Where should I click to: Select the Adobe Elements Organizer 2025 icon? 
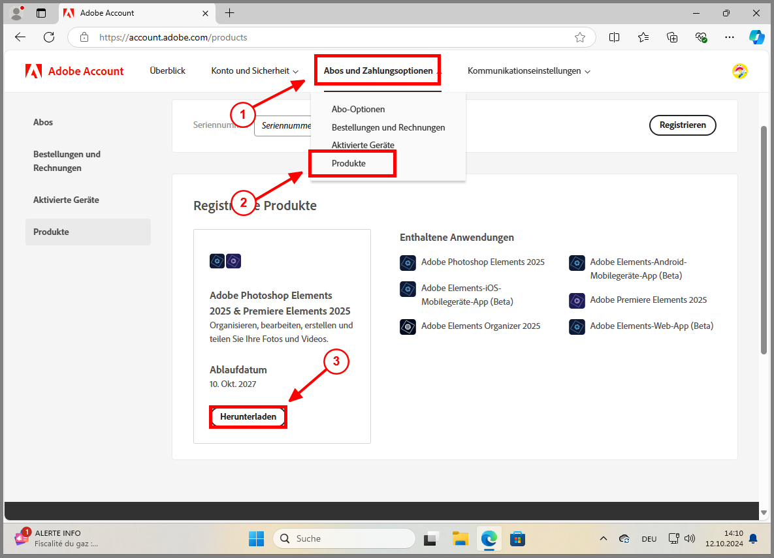tap(408, 326)
